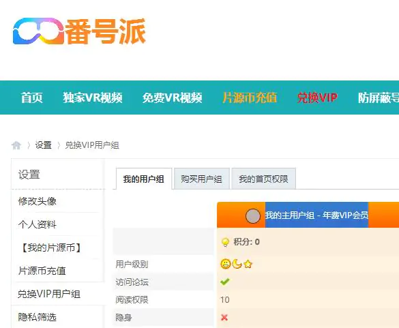Click the green checkmark for 访问论坛
Screen dimensions: 399x328
tap(224, 282)
